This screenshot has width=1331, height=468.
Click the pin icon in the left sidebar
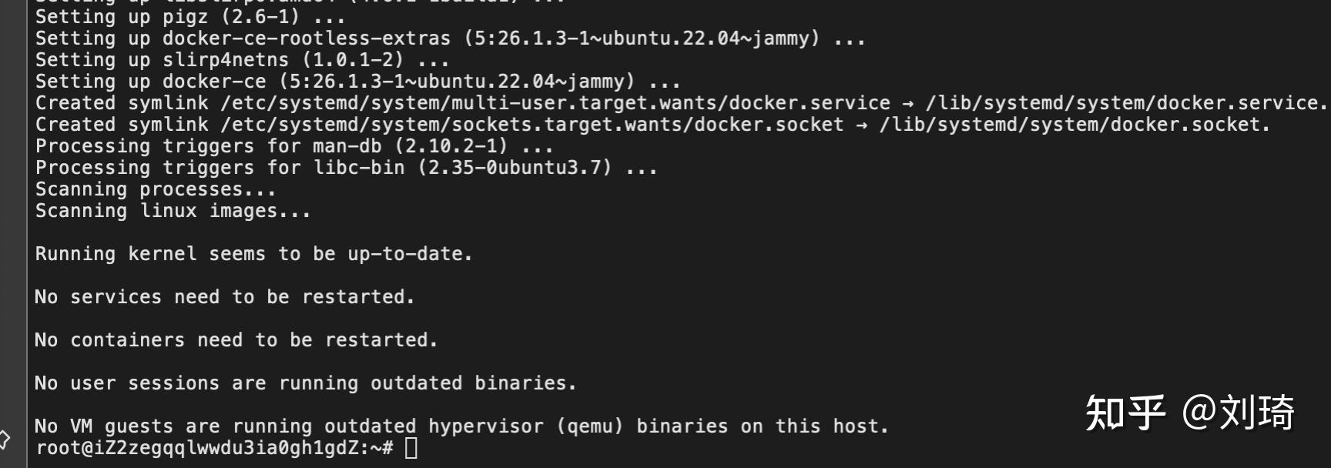pyautogui.click(x=5, y=440)
